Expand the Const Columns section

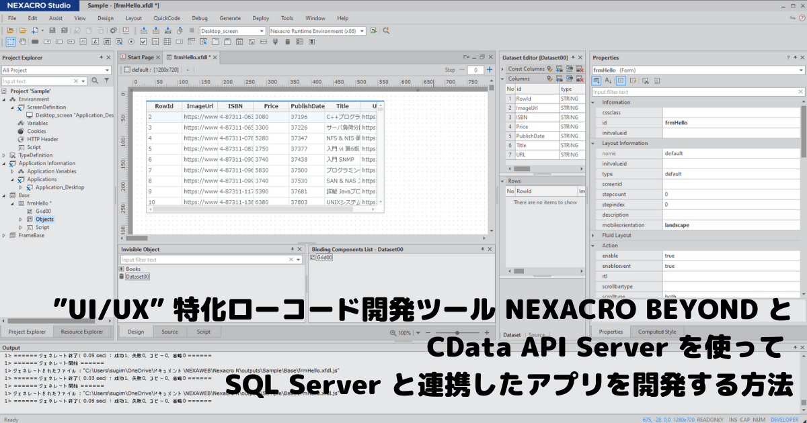502,68
